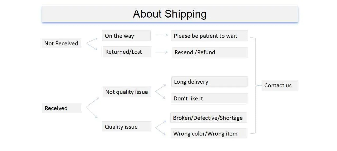Click the Received box
Image resolution: width=337 pixels, height=151 pixels.
coord(62,108)
